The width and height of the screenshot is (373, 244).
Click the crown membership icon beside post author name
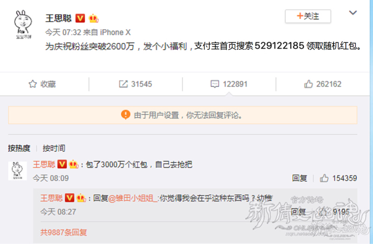(x=93, y=18)
